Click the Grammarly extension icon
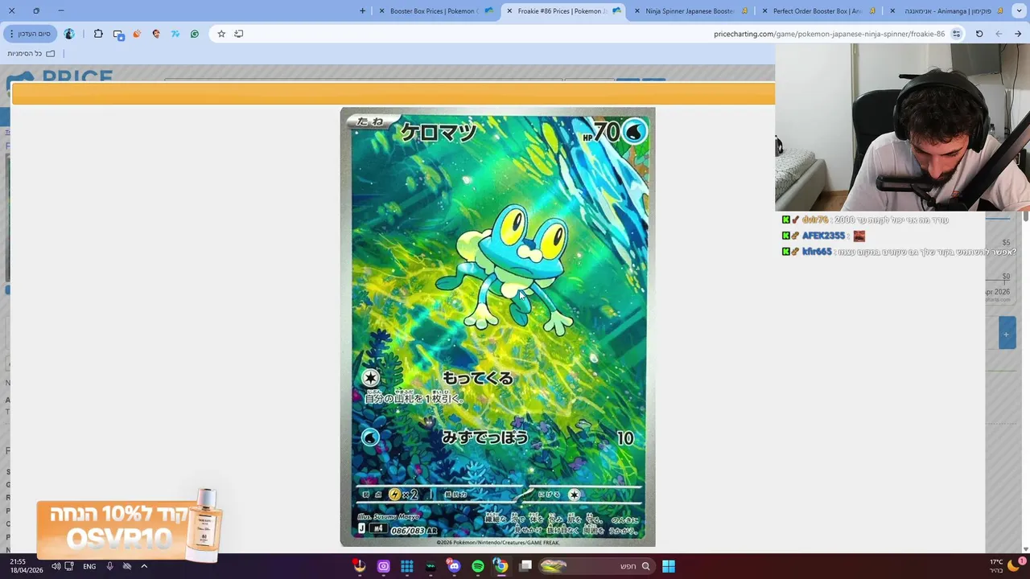 (195, 34)
